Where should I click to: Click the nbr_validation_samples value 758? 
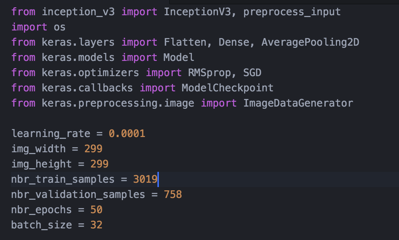173,195
